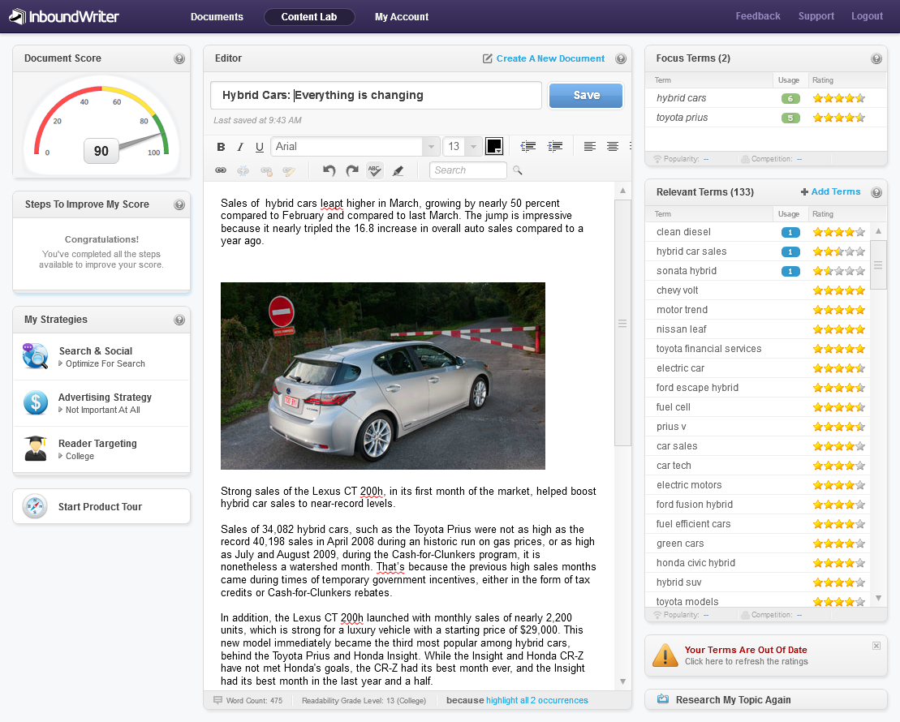Toggle bold formatting in the editor

coord(221,147)
